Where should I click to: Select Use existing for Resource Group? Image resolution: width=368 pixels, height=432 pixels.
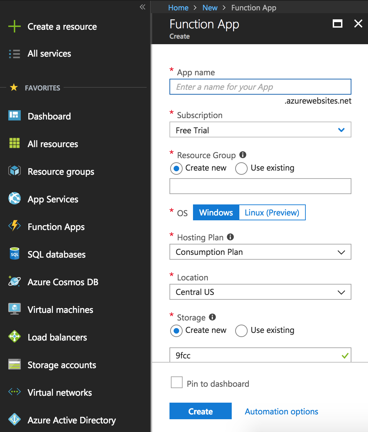(241, 168)
